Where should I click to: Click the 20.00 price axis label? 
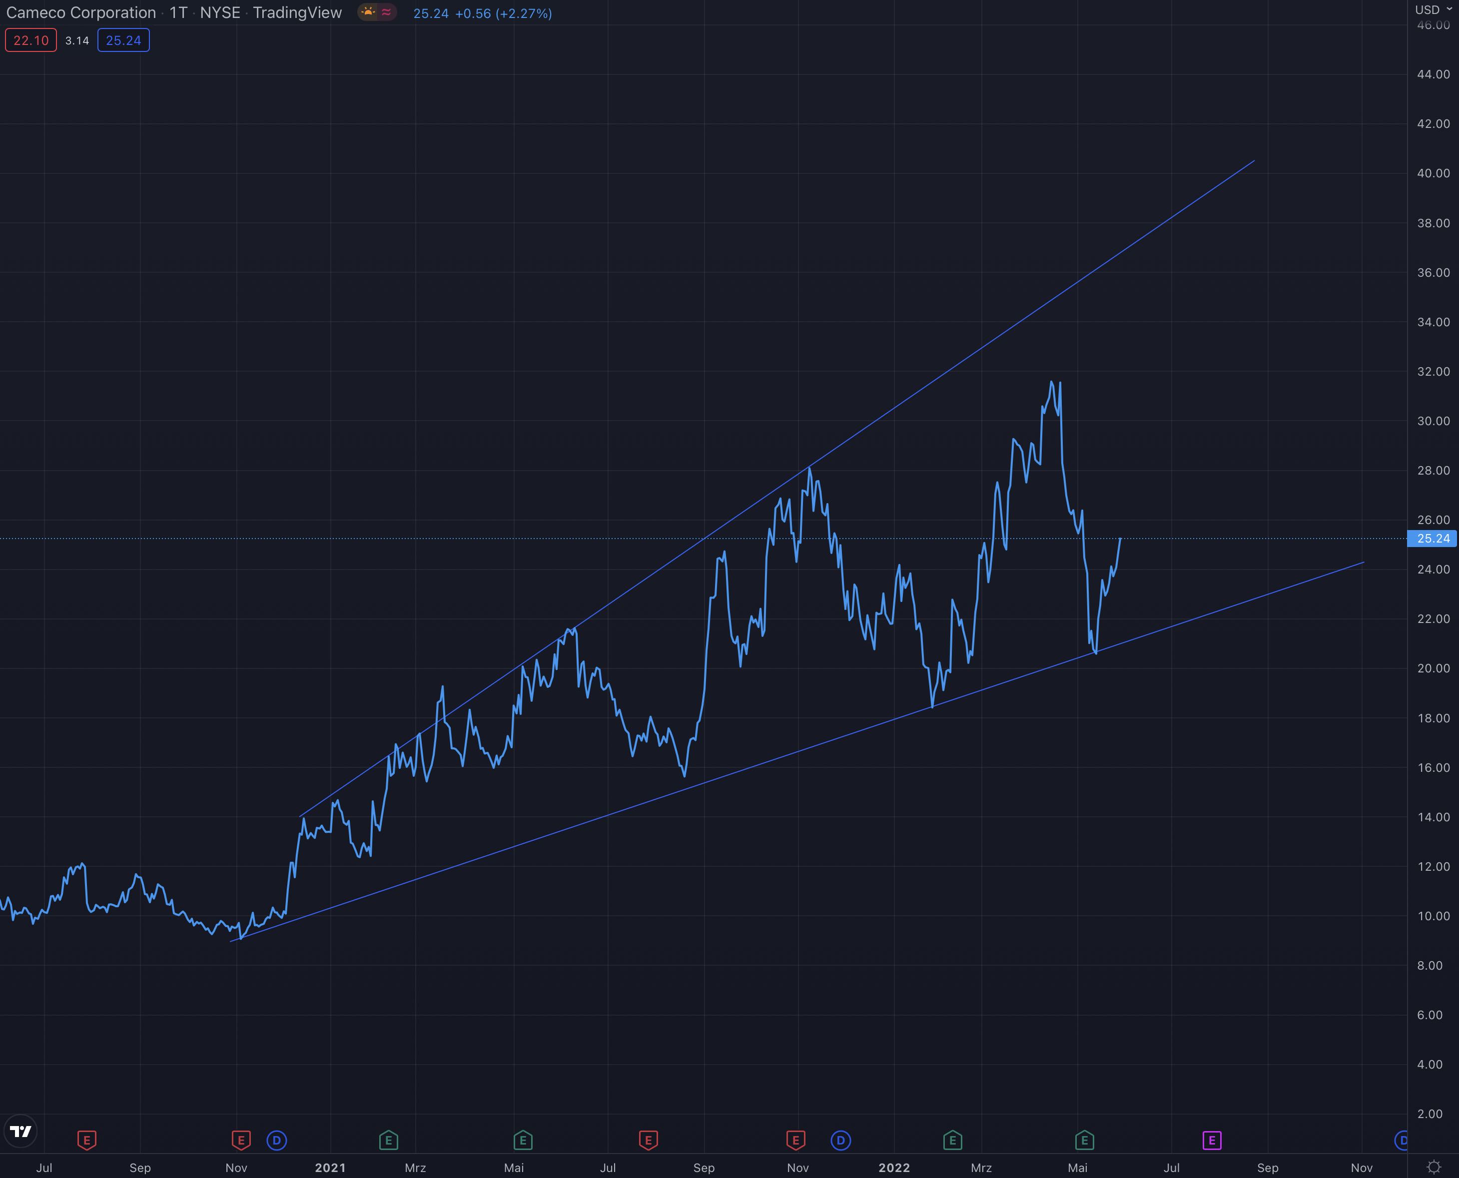point(1433,668)
